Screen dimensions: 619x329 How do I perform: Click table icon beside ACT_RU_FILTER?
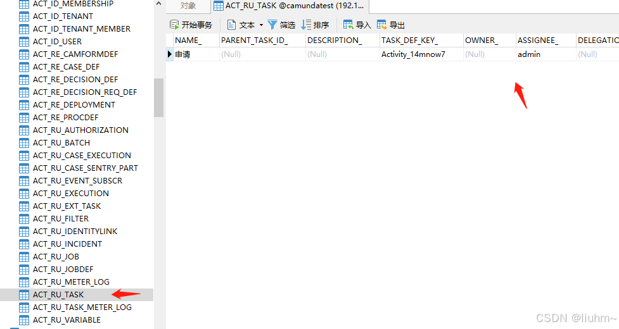click(24, 219)
